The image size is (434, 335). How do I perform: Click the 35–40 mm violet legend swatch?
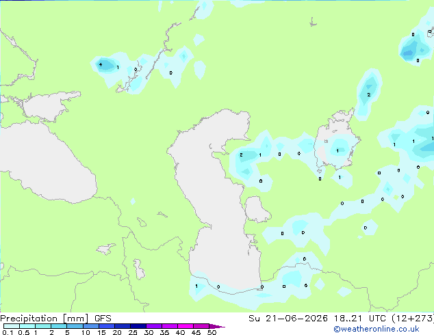coord(170,326)
